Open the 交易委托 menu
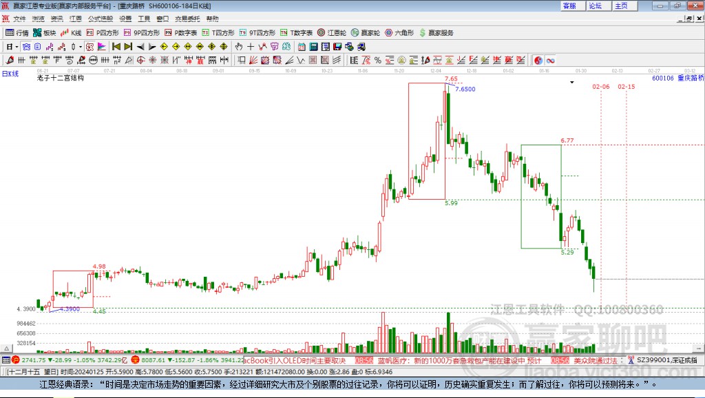The height and width of the screenshot is (398, 705). (187, 19)
